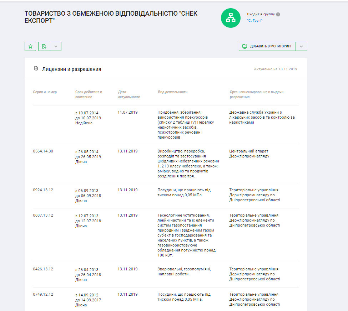Select license number 0924.13.12
348x311 pixels.
(43, 190)
